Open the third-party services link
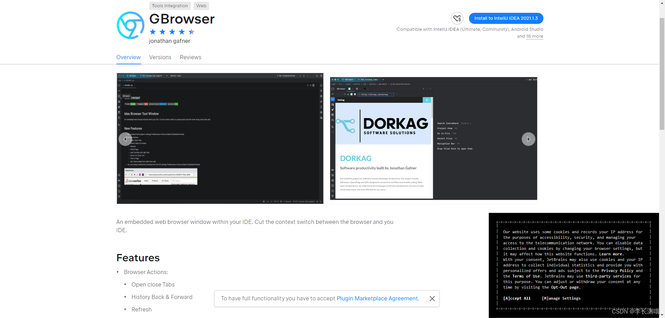665x318 pixels. 608,276
